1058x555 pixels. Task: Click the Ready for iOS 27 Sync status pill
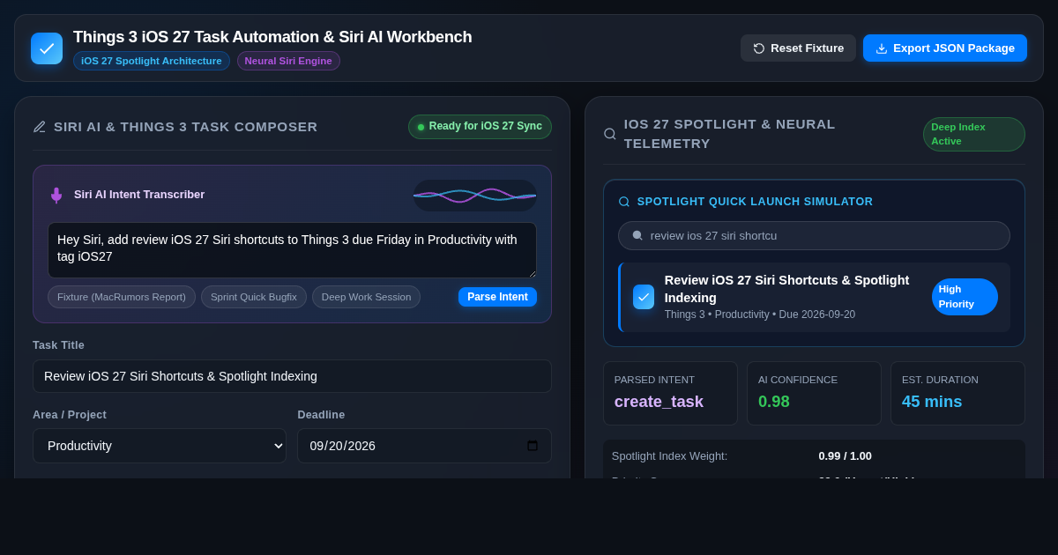480,127
